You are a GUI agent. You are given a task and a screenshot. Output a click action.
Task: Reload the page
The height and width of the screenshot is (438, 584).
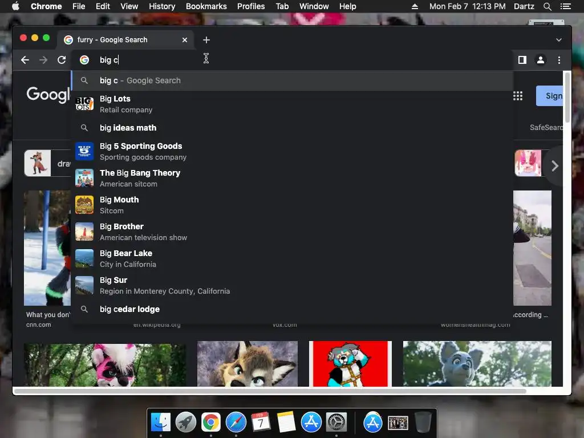[62, 60]
